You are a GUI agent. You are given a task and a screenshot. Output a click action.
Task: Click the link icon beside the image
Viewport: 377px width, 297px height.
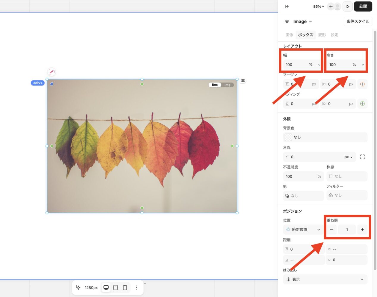[243, 80]
